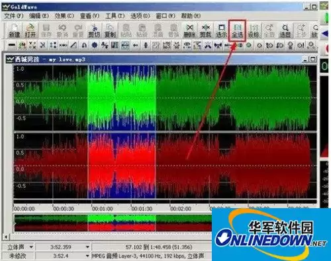The width and height of the screenshot is (331, 261).
Task: Open the 查看(V) menu
Action: [89, 16]
